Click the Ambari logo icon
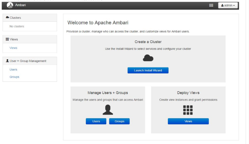The width and height of the screenshot is (249, 144). pos(10,5)
